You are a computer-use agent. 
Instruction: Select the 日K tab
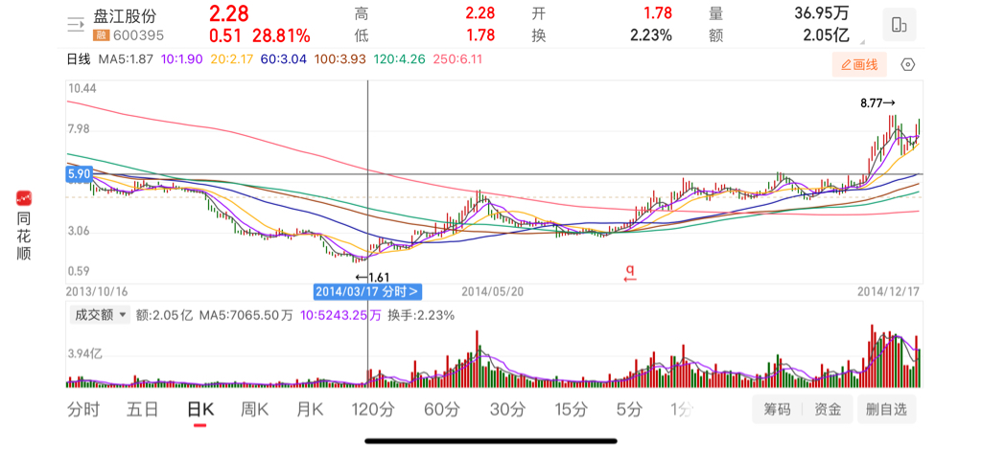point(200,410)
